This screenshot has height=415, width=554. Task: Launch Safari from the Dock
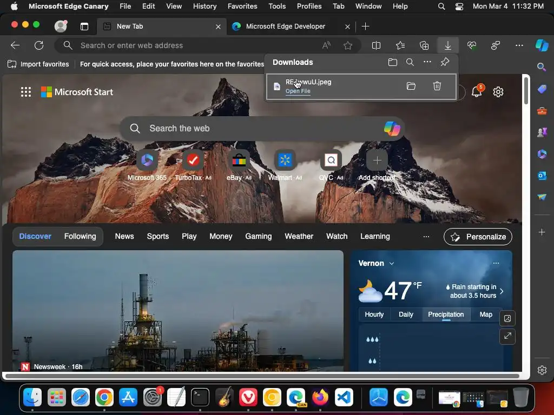pyautogui.click(x=81, y=398)
